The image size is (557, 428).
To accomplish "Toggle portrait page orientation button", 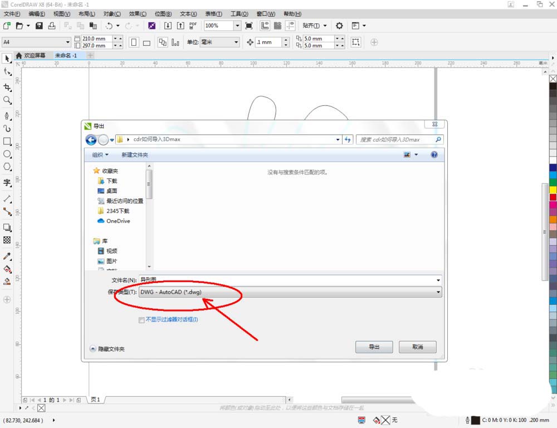I will 134,42.
